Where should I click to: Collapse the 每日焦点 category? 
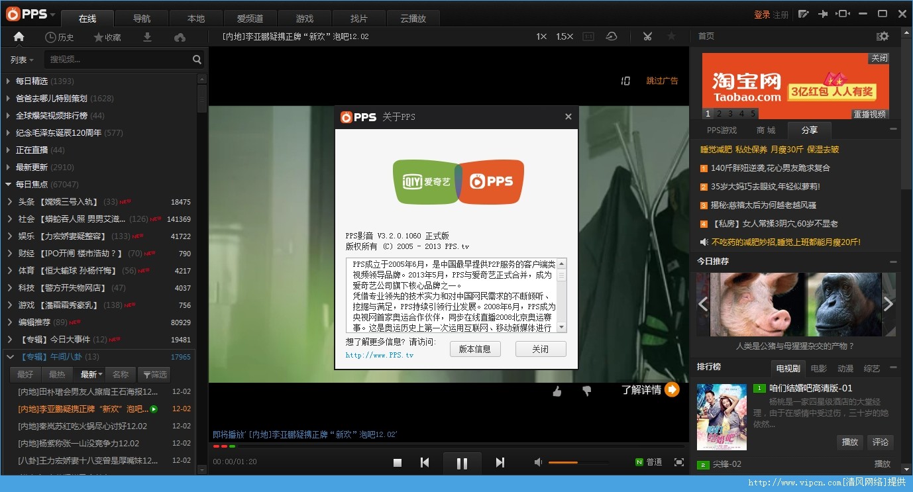click(x=8, y=184)
